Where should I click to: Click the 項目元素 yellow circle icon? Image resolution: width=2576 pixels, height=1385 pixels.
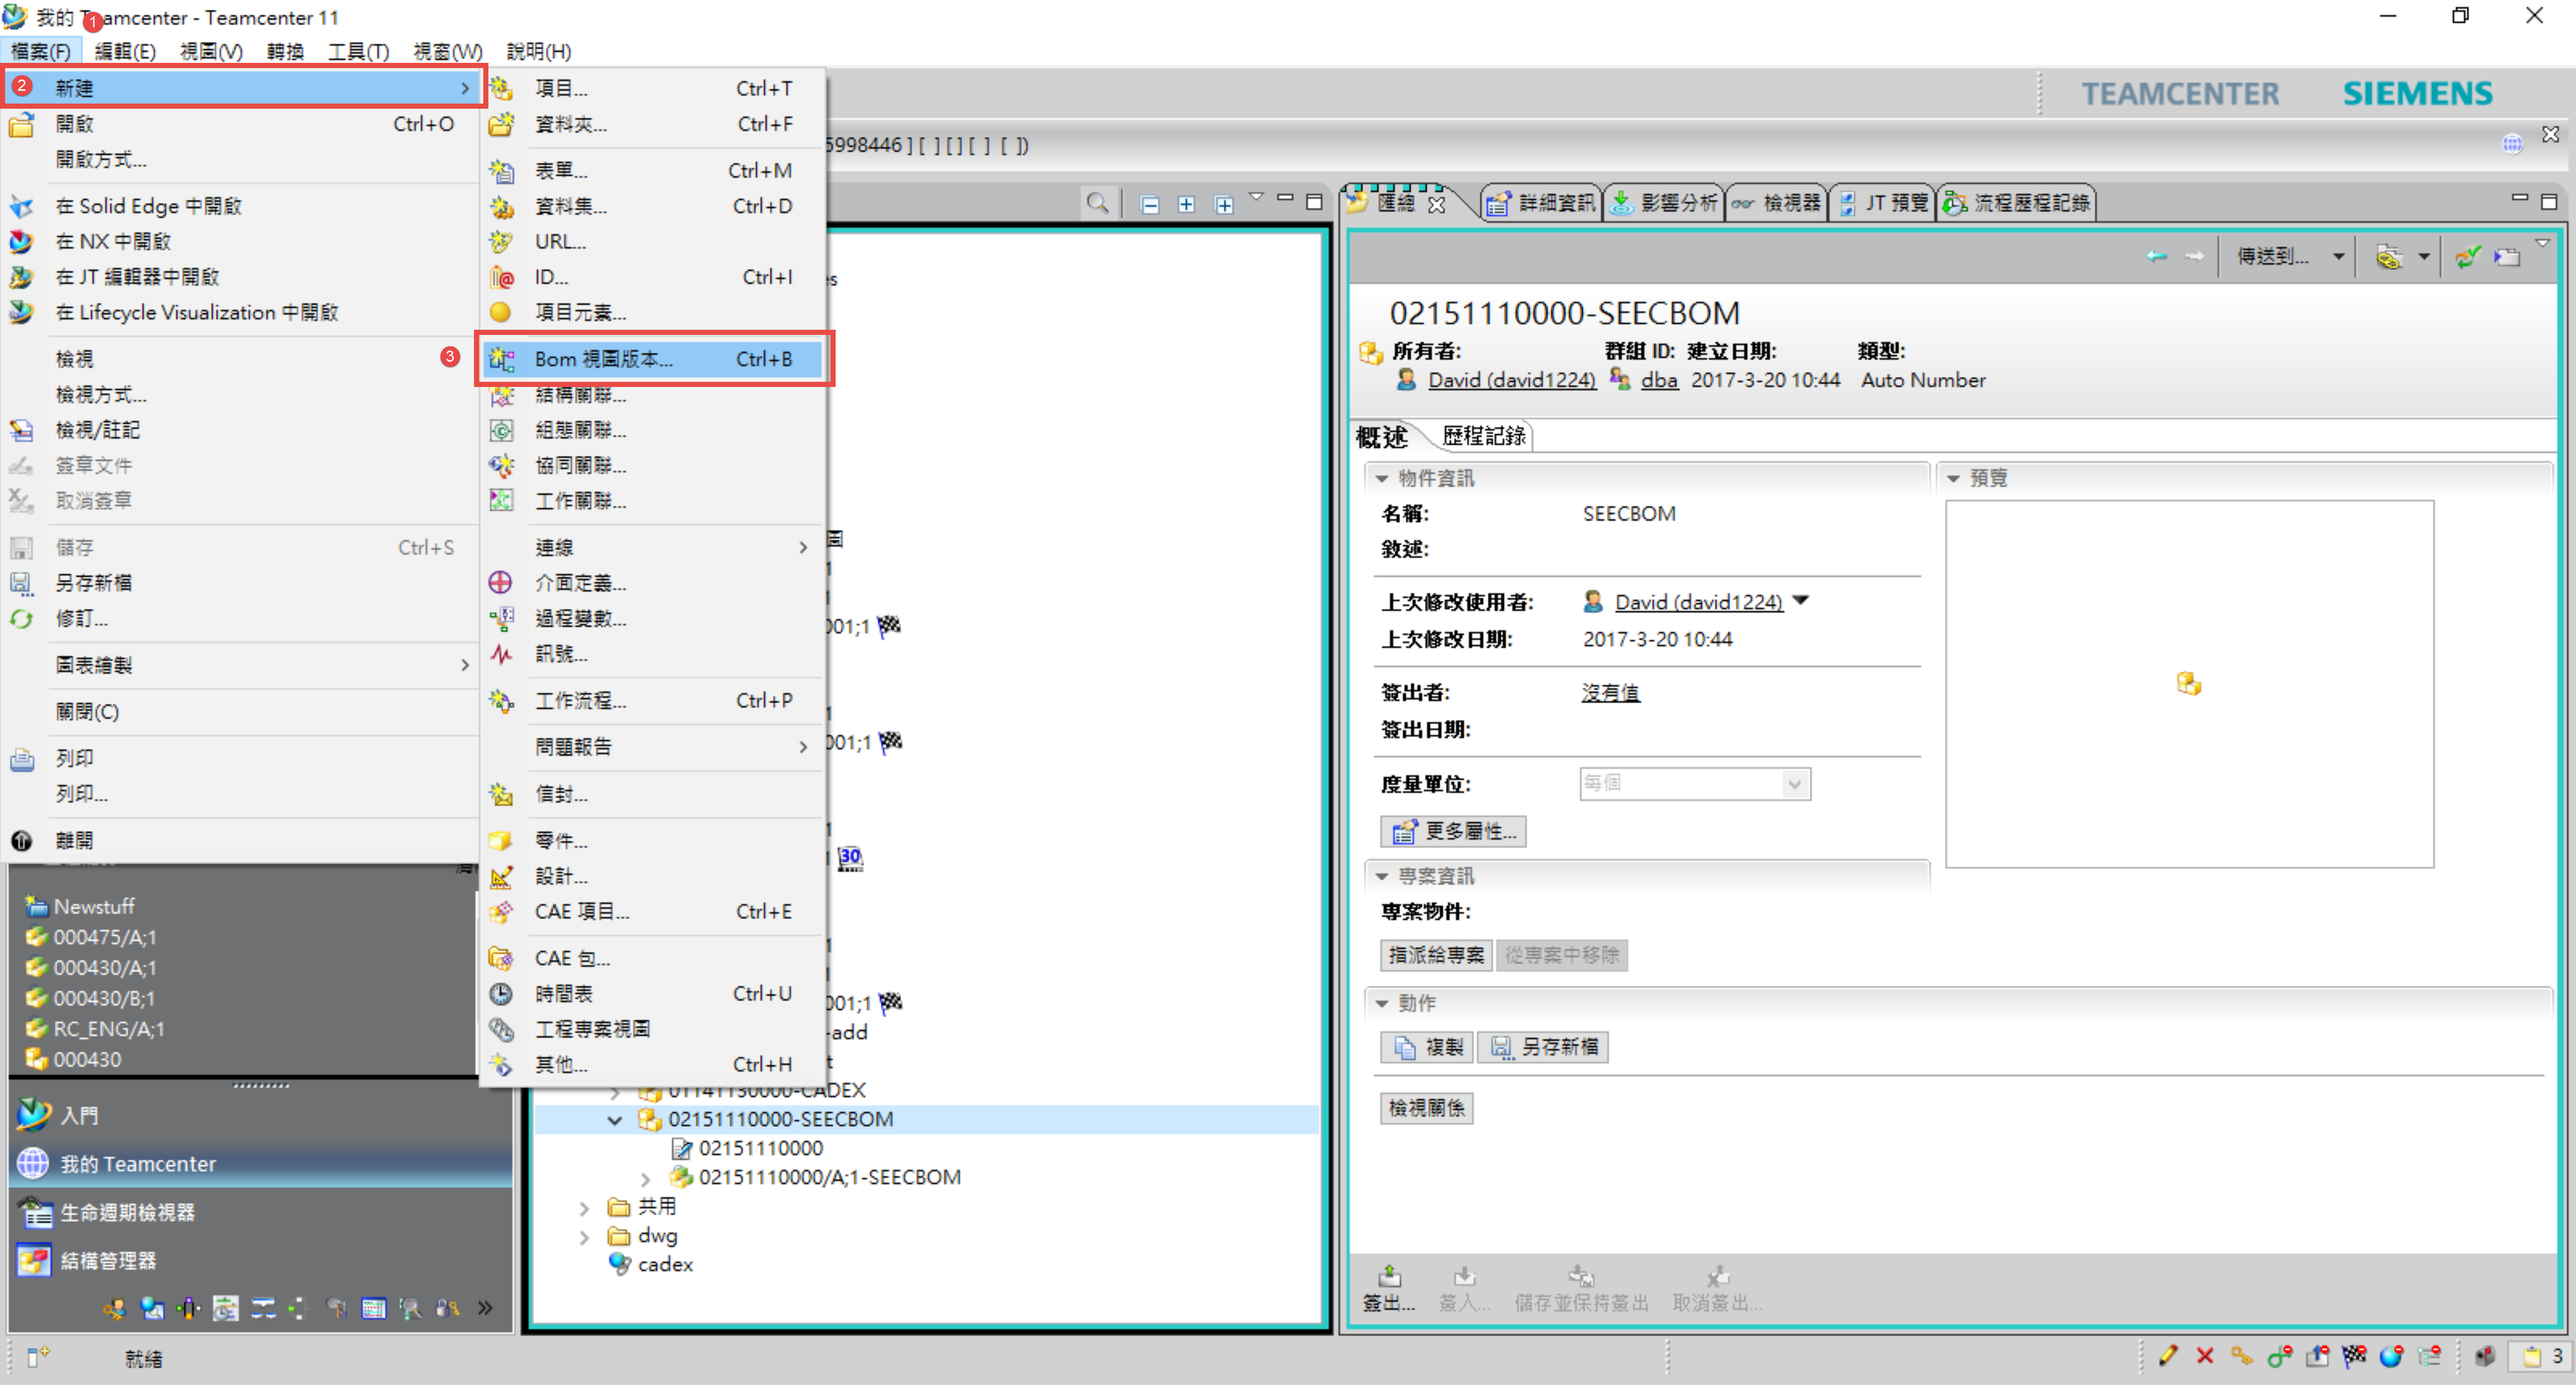click(x=501, y=312)
